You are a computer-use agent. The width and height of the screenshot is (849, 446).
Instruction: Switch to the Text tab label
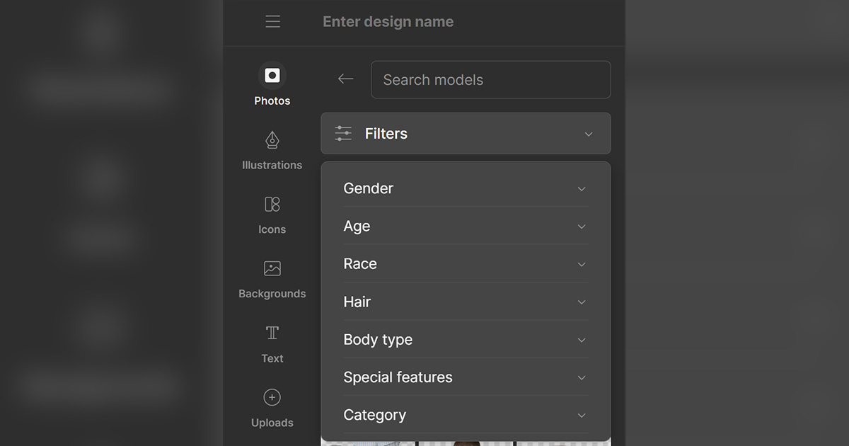[x=272, y=358]
